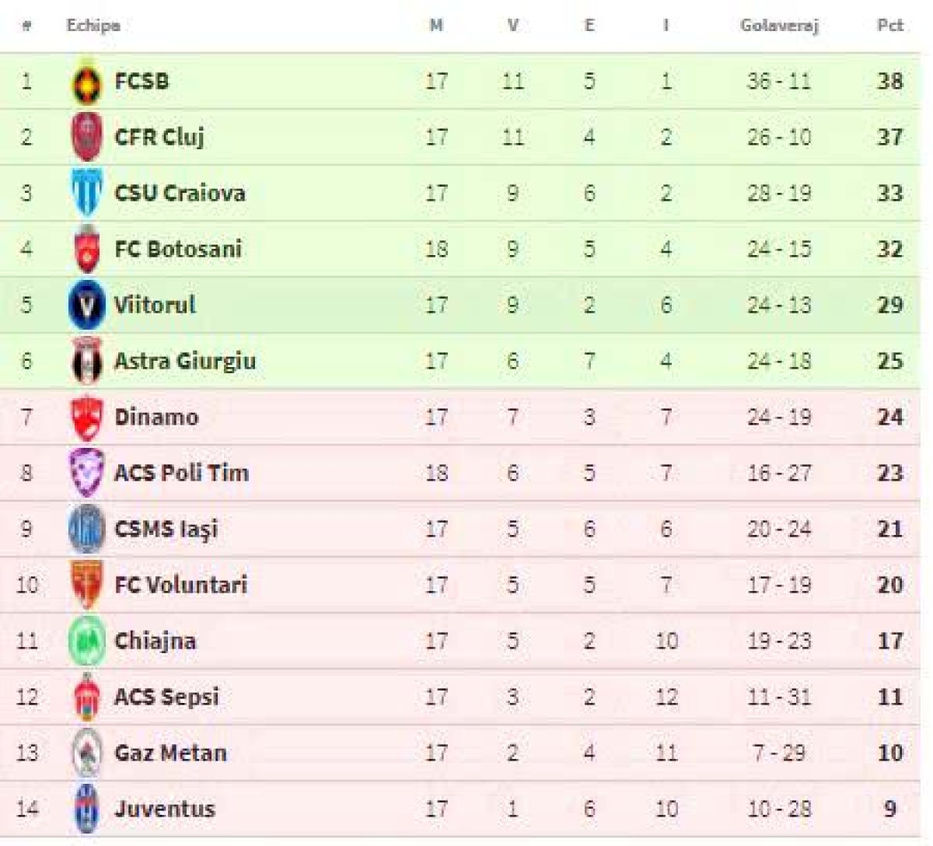The width and height of the screenshot is (933, 846).
Task: Click the Chiajna green round logo
Action: point(86,641)
